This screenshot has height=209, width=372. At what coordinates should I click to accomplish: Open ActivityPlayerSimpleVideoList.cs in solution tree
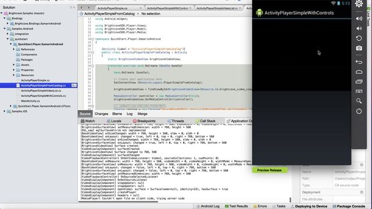41,91
